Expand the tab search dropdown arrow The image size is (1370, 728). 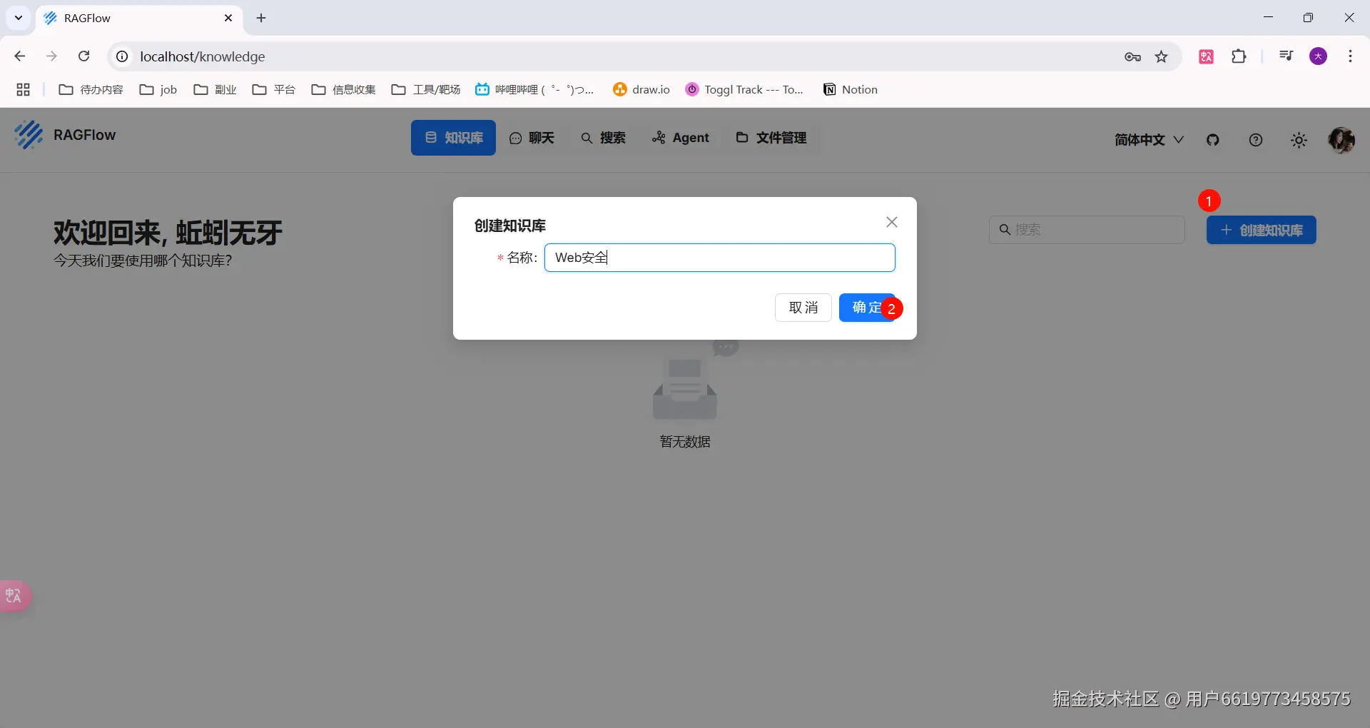click(x=19, y=18)
